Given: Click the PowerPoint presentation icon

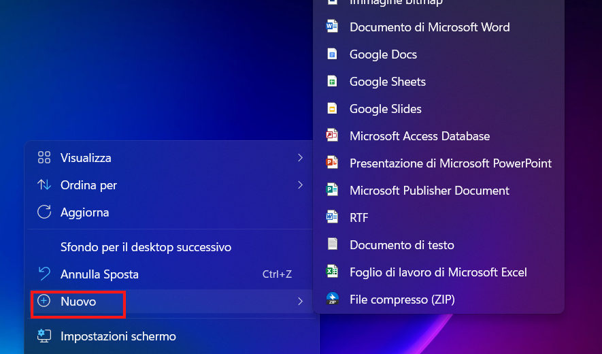Looking at the screenshot, I should pyautogui.click(x=332, y=163).
